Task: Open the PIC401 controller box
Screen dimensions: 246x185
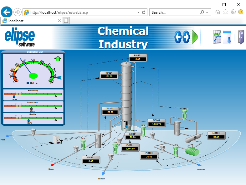Action: pos(138,57)
